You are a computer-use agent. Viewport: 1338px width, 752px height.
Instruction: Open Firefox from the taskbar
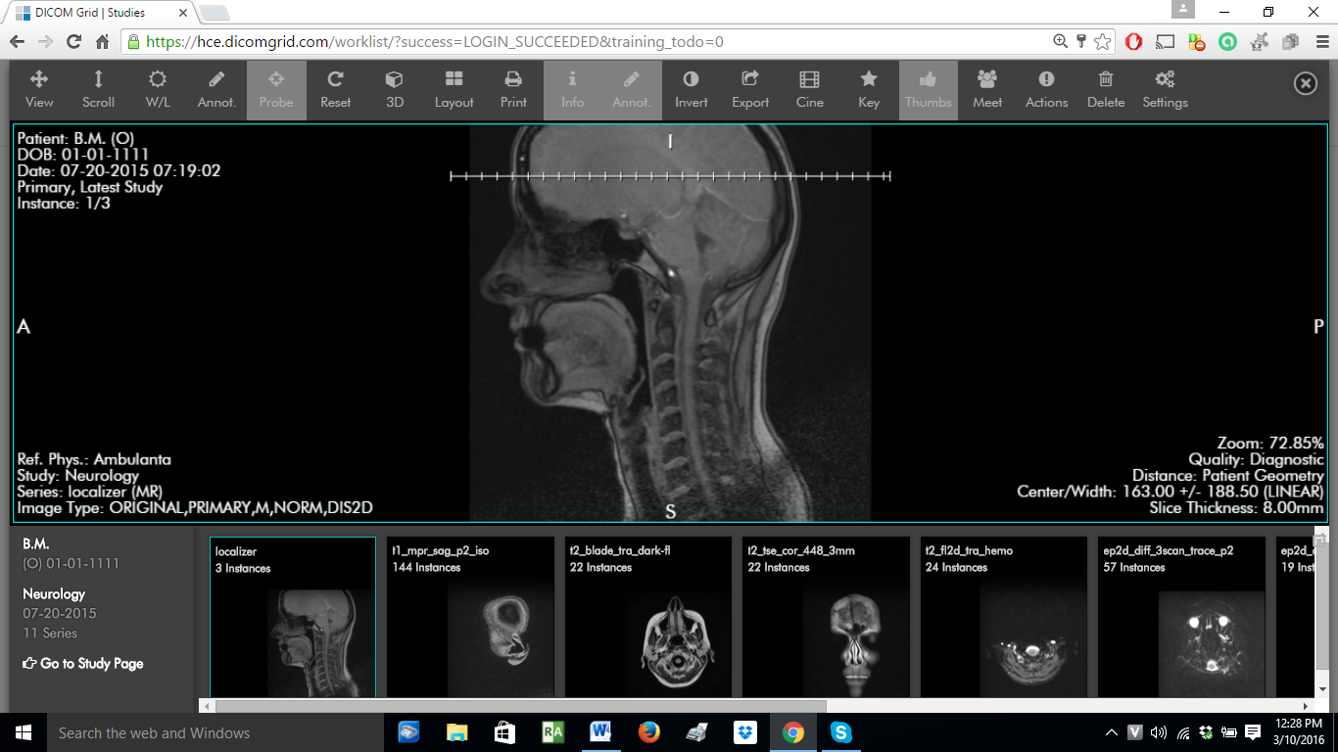(648, 732)
